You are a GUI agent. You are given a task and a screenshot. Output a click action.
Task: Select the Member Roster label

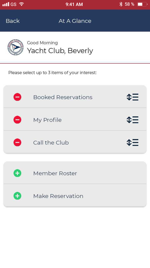click(x=55, y=173)
